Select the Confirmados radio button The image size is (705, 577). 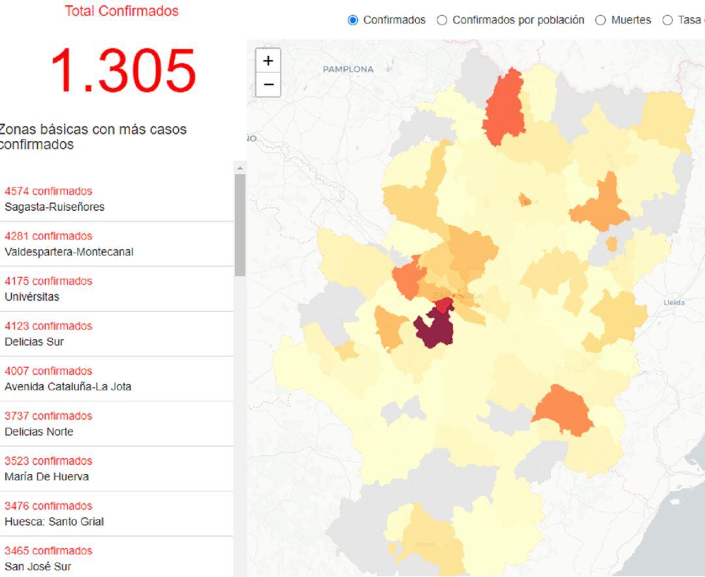click(x=351, y=20)
